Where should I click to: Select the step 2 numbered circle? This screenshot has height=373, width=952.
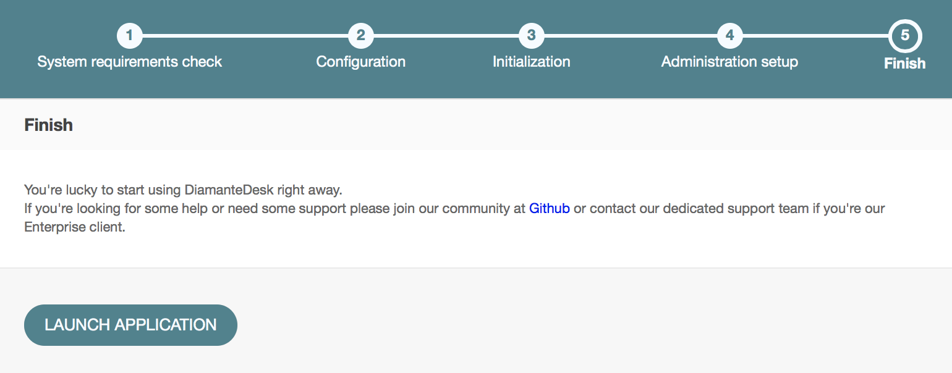[361, 36]
